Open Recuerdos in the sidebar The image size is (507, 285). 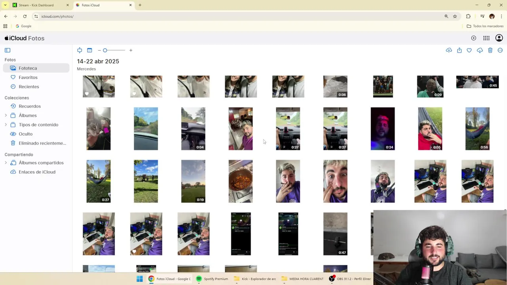[36, 106]
